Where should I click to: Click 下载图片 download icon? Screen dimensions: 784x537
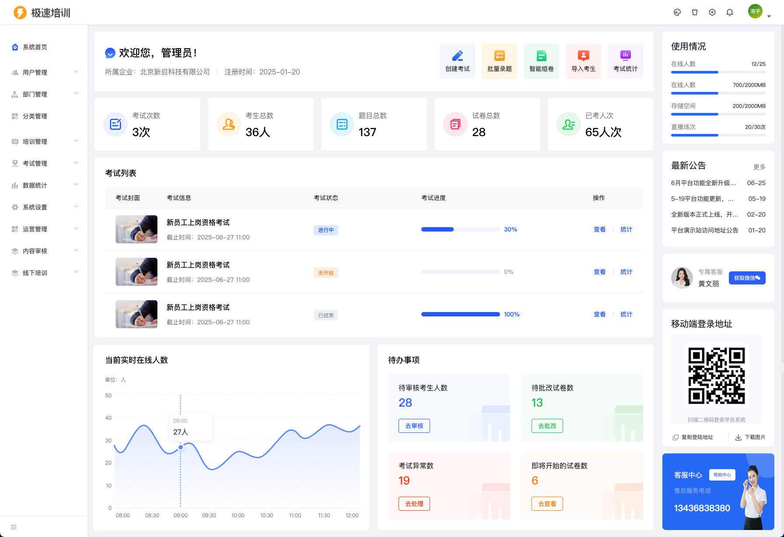click(x=738, y=437)
